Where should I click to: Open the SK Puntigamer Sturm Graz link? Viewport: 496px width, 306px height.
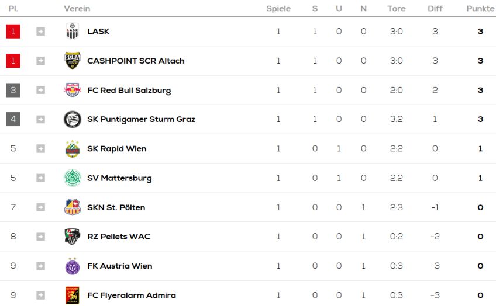(141, 119)
